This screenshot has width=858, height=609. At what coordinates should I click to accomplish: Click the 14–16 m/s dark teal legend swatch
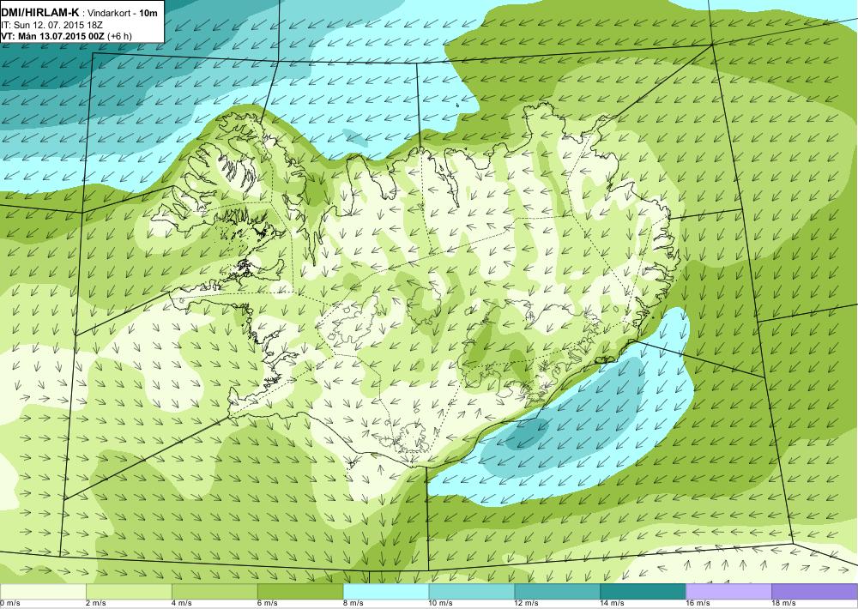click(643, 592)
